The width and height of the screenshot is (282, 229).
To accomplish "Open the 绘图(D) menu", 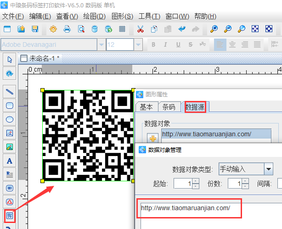I will [94, 16].
